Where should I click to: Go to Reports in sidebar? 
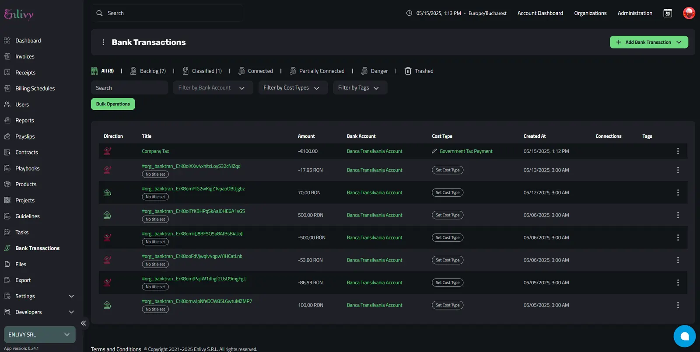click(x=24, y=120)
